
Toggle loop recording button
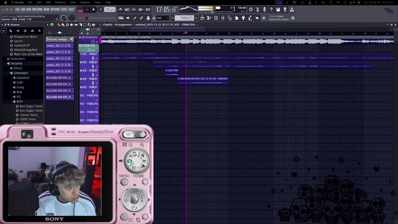(148, 9)
